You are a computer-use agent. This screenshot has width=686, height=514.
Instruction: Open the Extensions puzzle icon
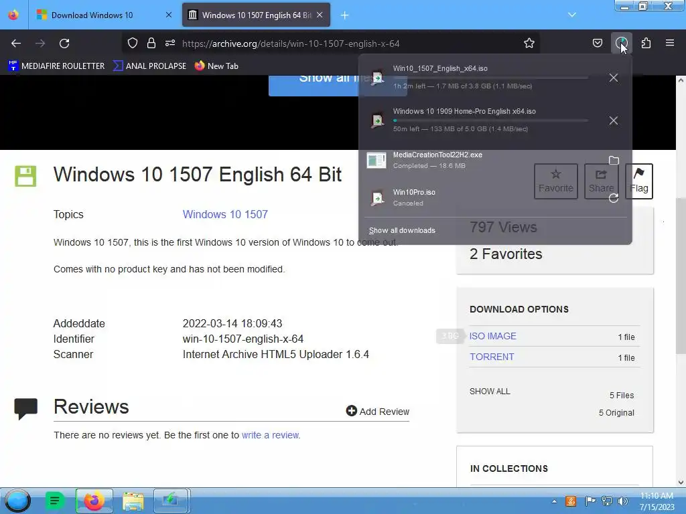pyautogui.click(x=646, y=44)
